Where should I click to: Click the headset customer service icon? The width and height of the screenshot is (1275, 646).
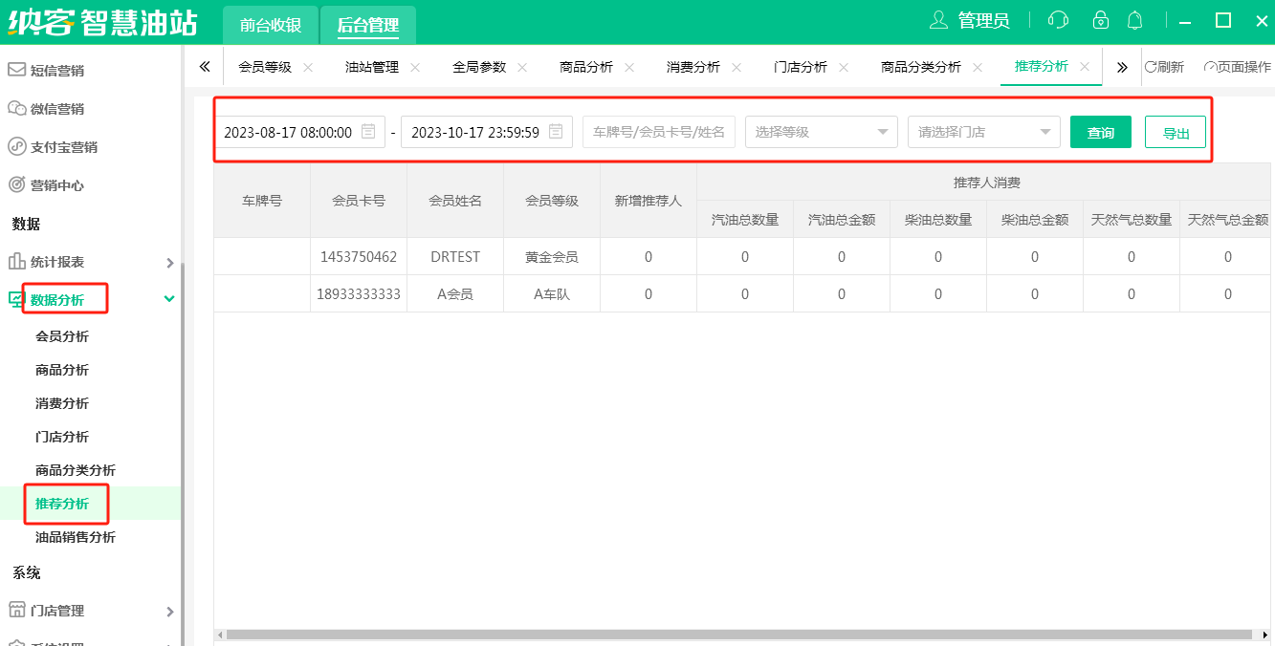click(x=1058, y=20)
